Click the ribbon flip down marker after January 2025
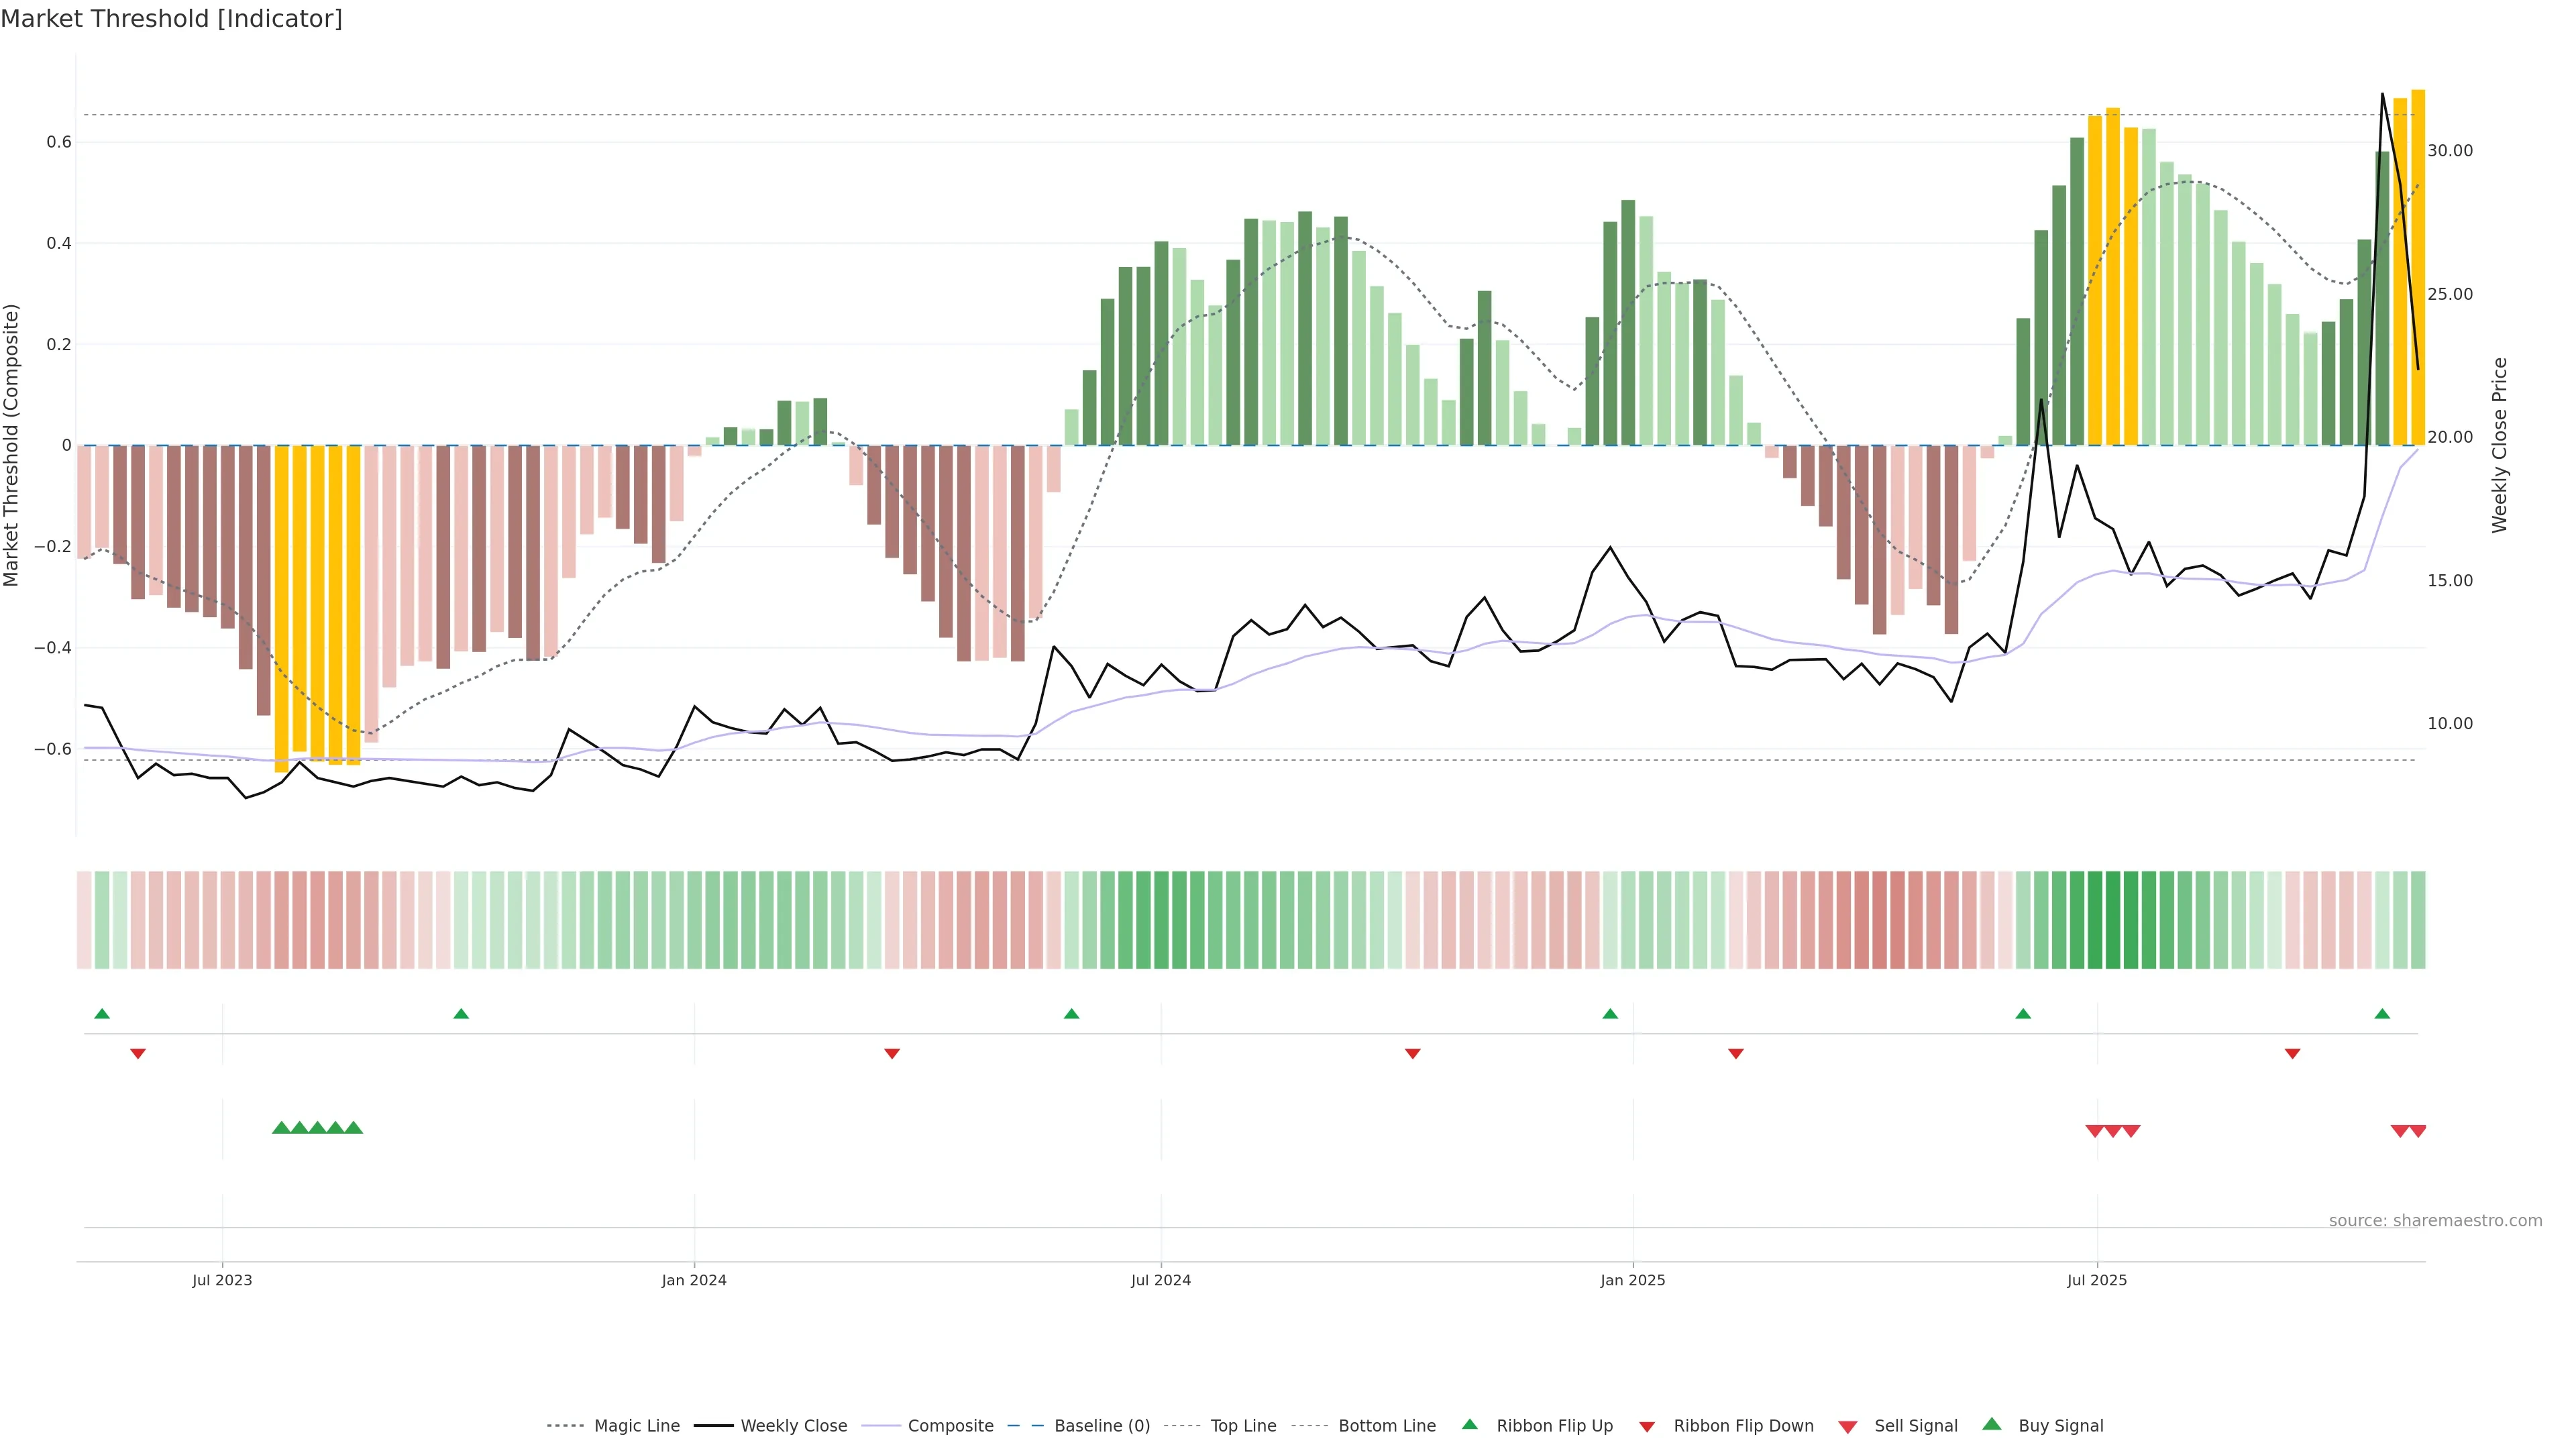The height and width of the screenshot is (1449, 2576). tap(1735, 1054)
